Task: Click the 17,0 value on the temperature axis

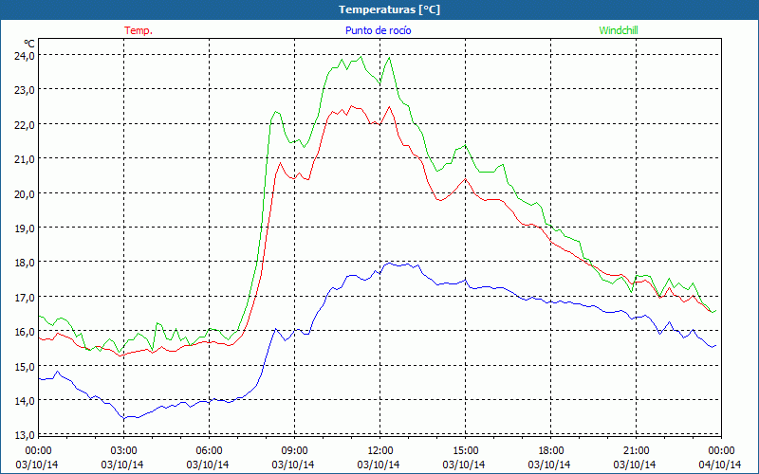Action: (25, 297)
